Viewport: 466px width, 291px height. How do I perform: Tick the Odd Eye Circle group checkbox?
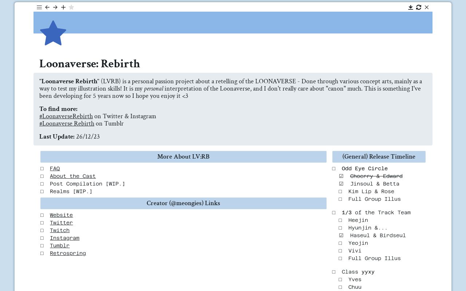[334, 169]
